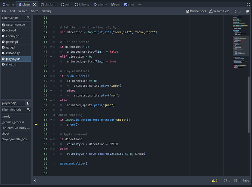Image resolution: width=252 pixels, height=187 pixels.
Task: Jump to _ready method
Action: coord(16,117)
